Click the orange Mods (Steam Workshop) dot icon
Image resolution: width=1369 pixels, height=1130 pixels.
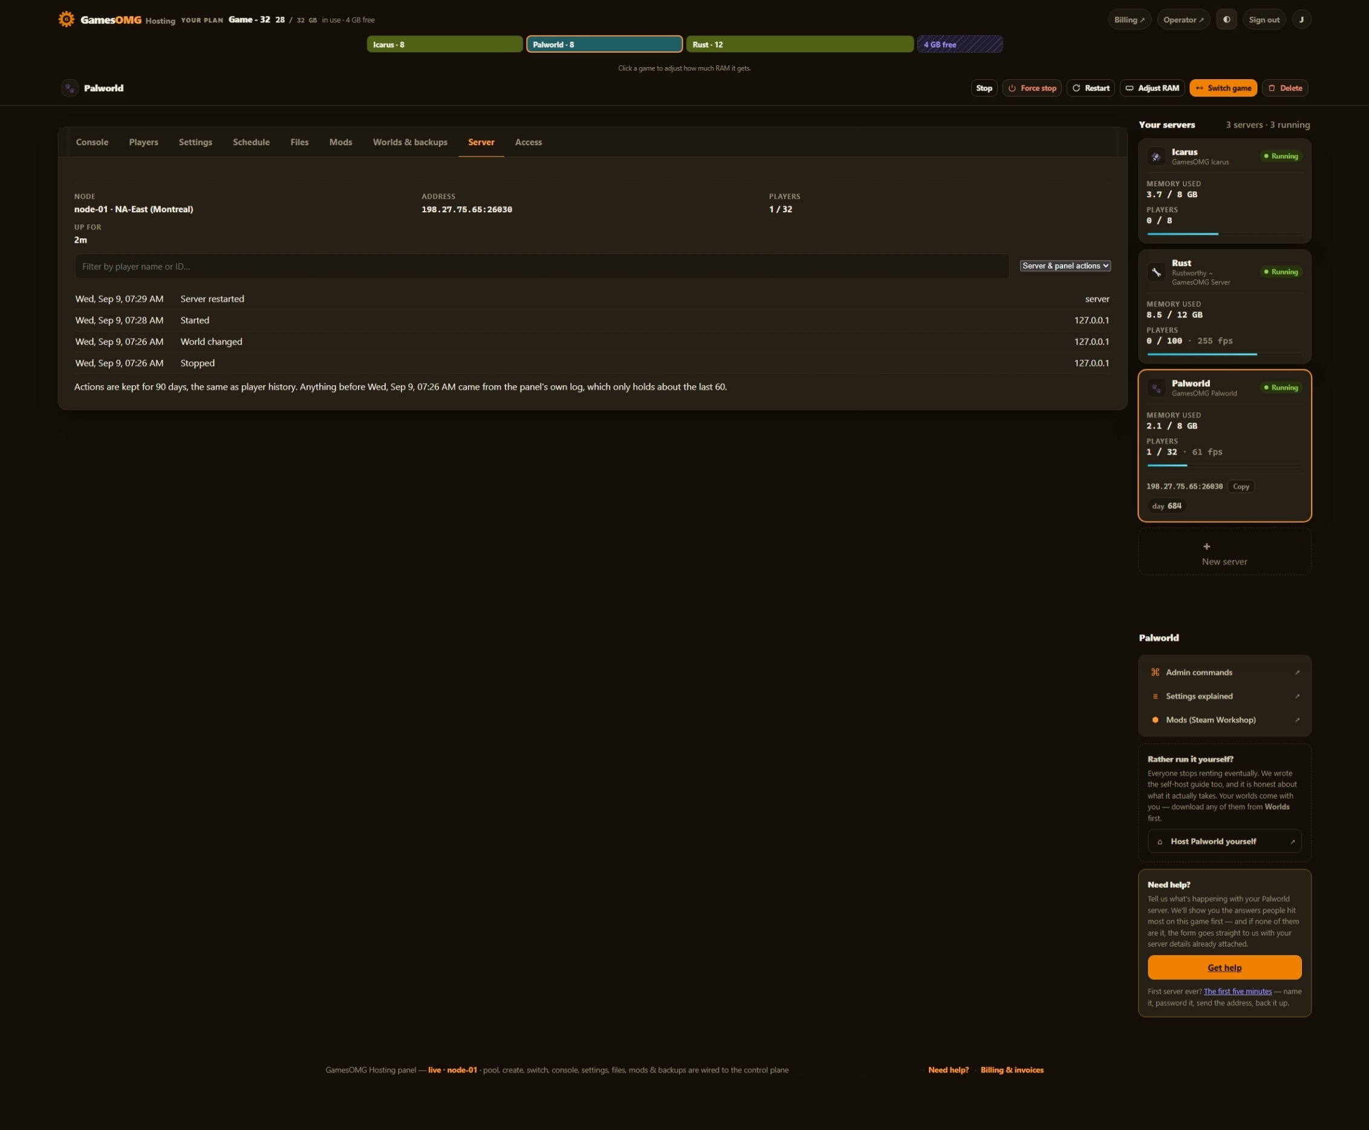coord(1155,720)
